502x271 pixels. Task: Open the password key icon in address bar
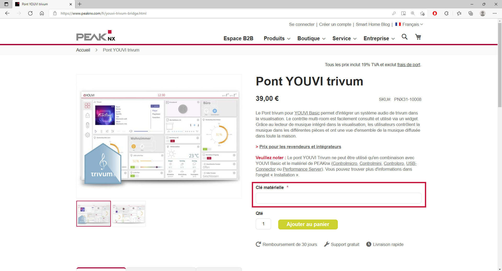click(394, 13)
